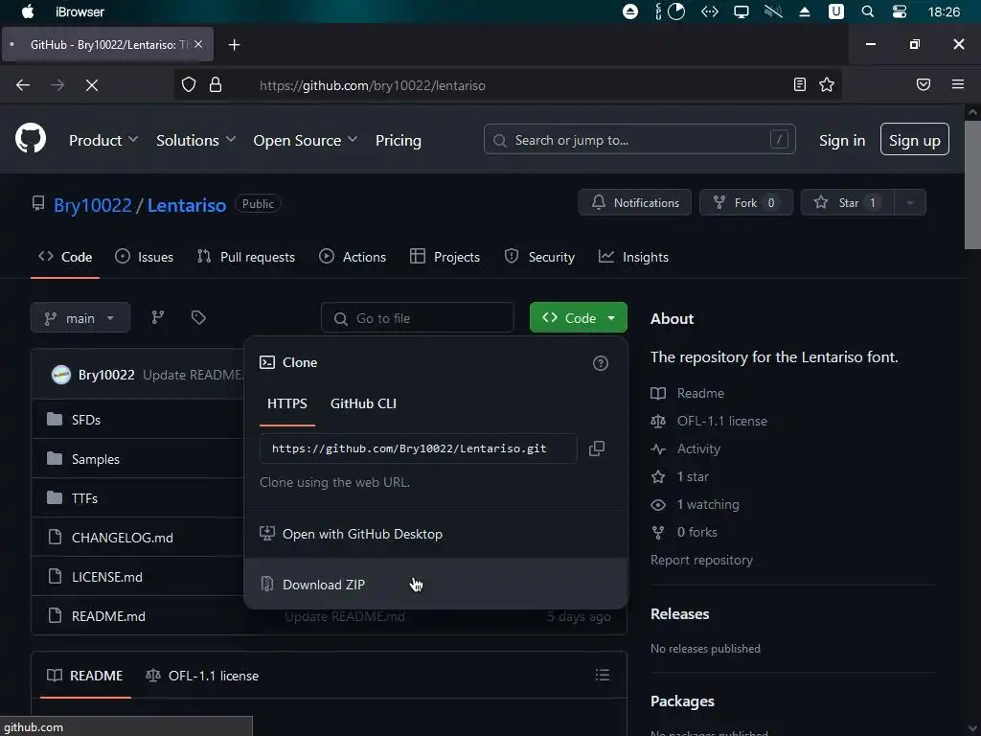Expand the Product menu
This screenshot has height=736, width=981.
(x=103, y=140)
